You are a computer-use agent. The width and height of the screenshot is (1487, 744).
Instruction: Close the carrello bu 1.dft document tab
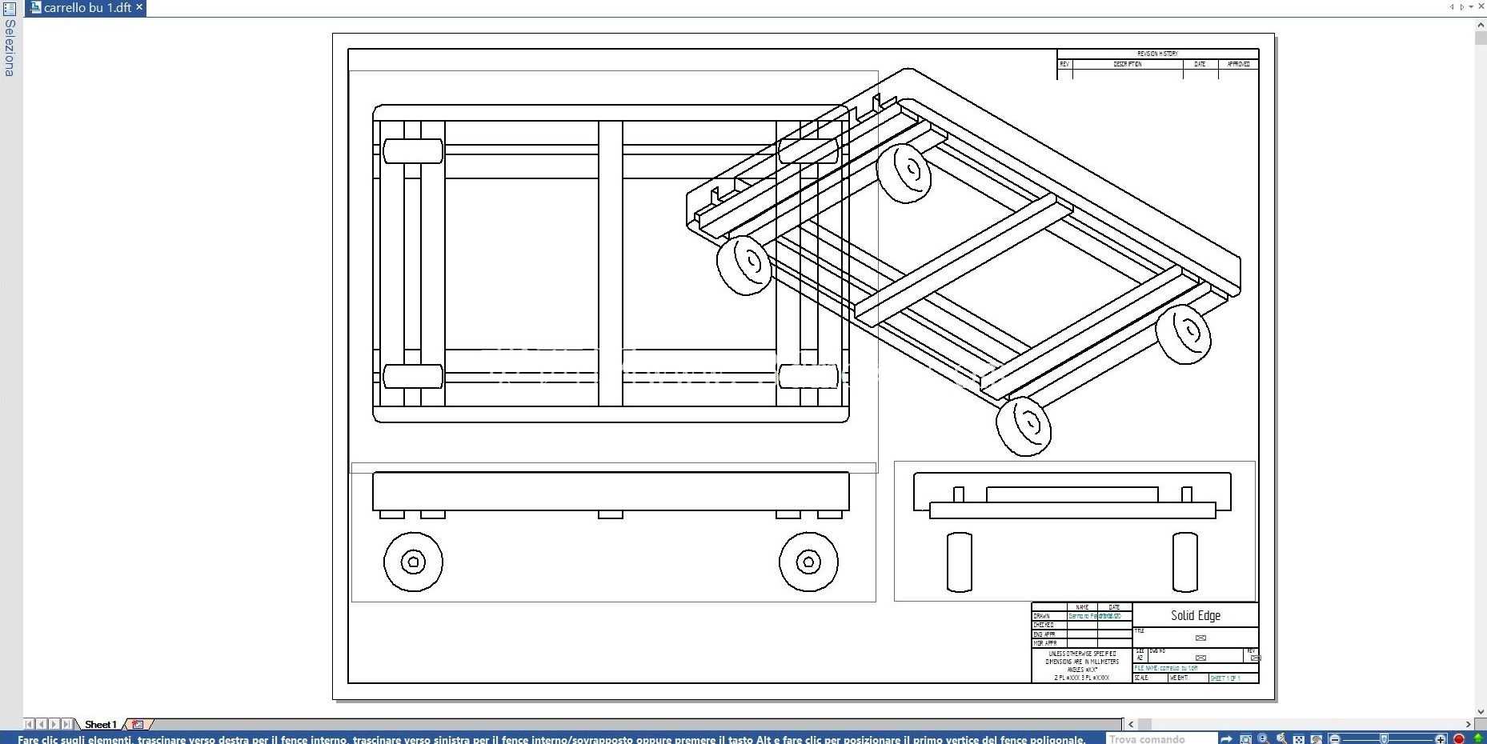(139, 7)
